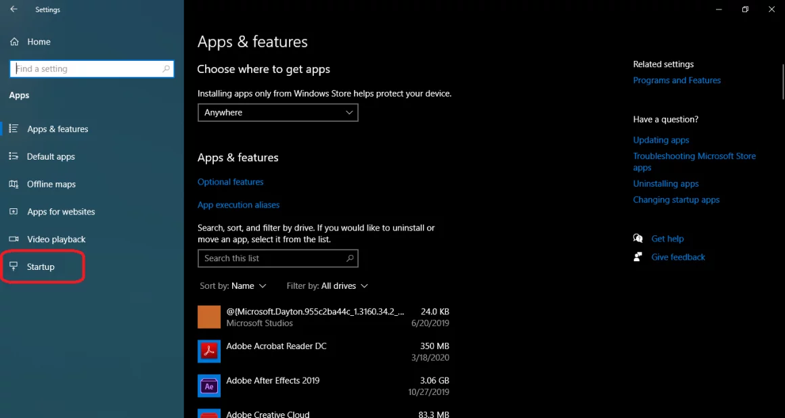This screenshot has width=785, height=418.
Task: Click the Give feedback person icon
Action: click(637, 257)
